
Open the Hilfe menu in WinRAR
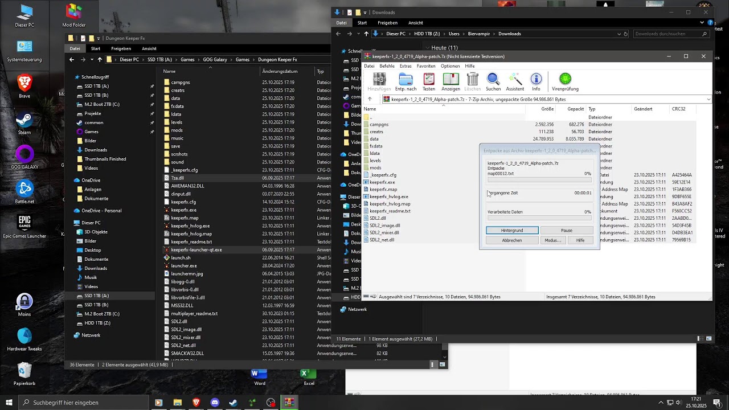pyautogui.click(x=470, y=66)
